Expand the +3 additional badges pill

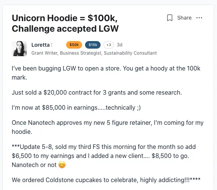point(108,45)
